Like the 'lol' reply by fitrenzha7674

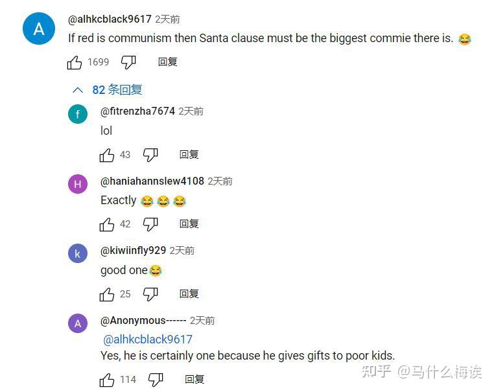point(107,155)
